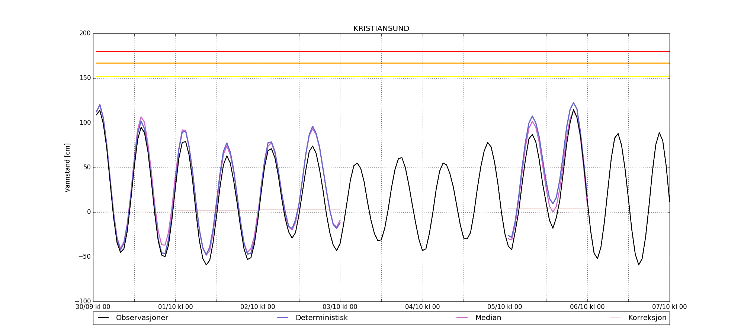Screen dimensions: 744x335
Task: Click the KRISTIANSUND chart title
Action: point(381,29)
